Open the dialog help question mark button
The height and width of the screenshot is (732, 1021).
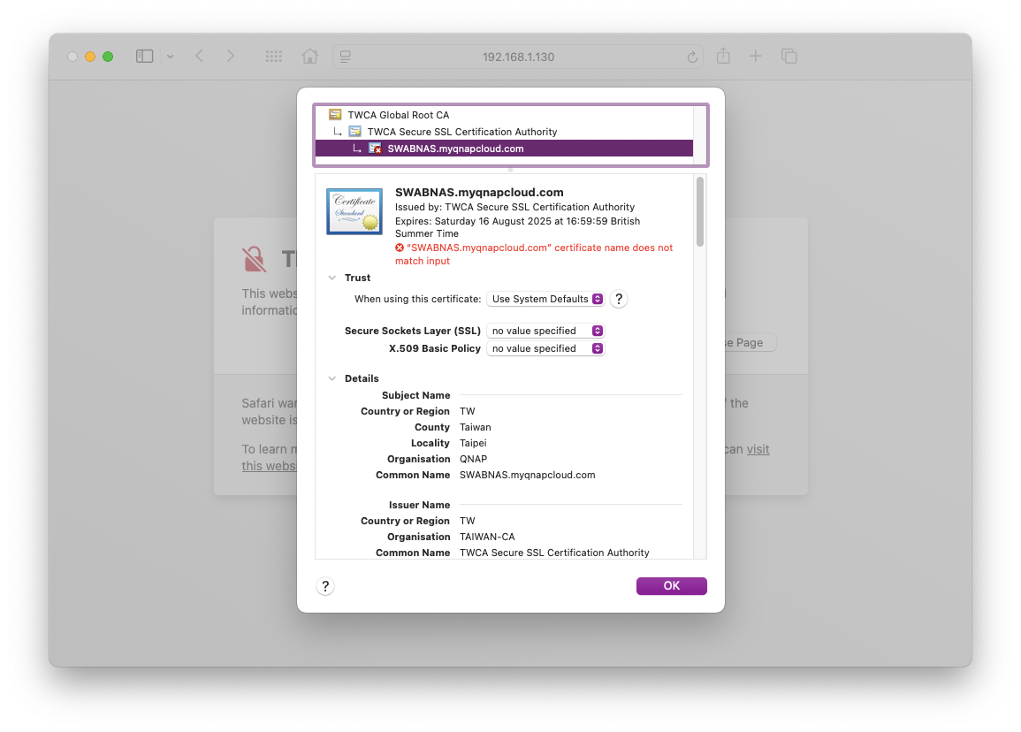click(x=325, y=586)
